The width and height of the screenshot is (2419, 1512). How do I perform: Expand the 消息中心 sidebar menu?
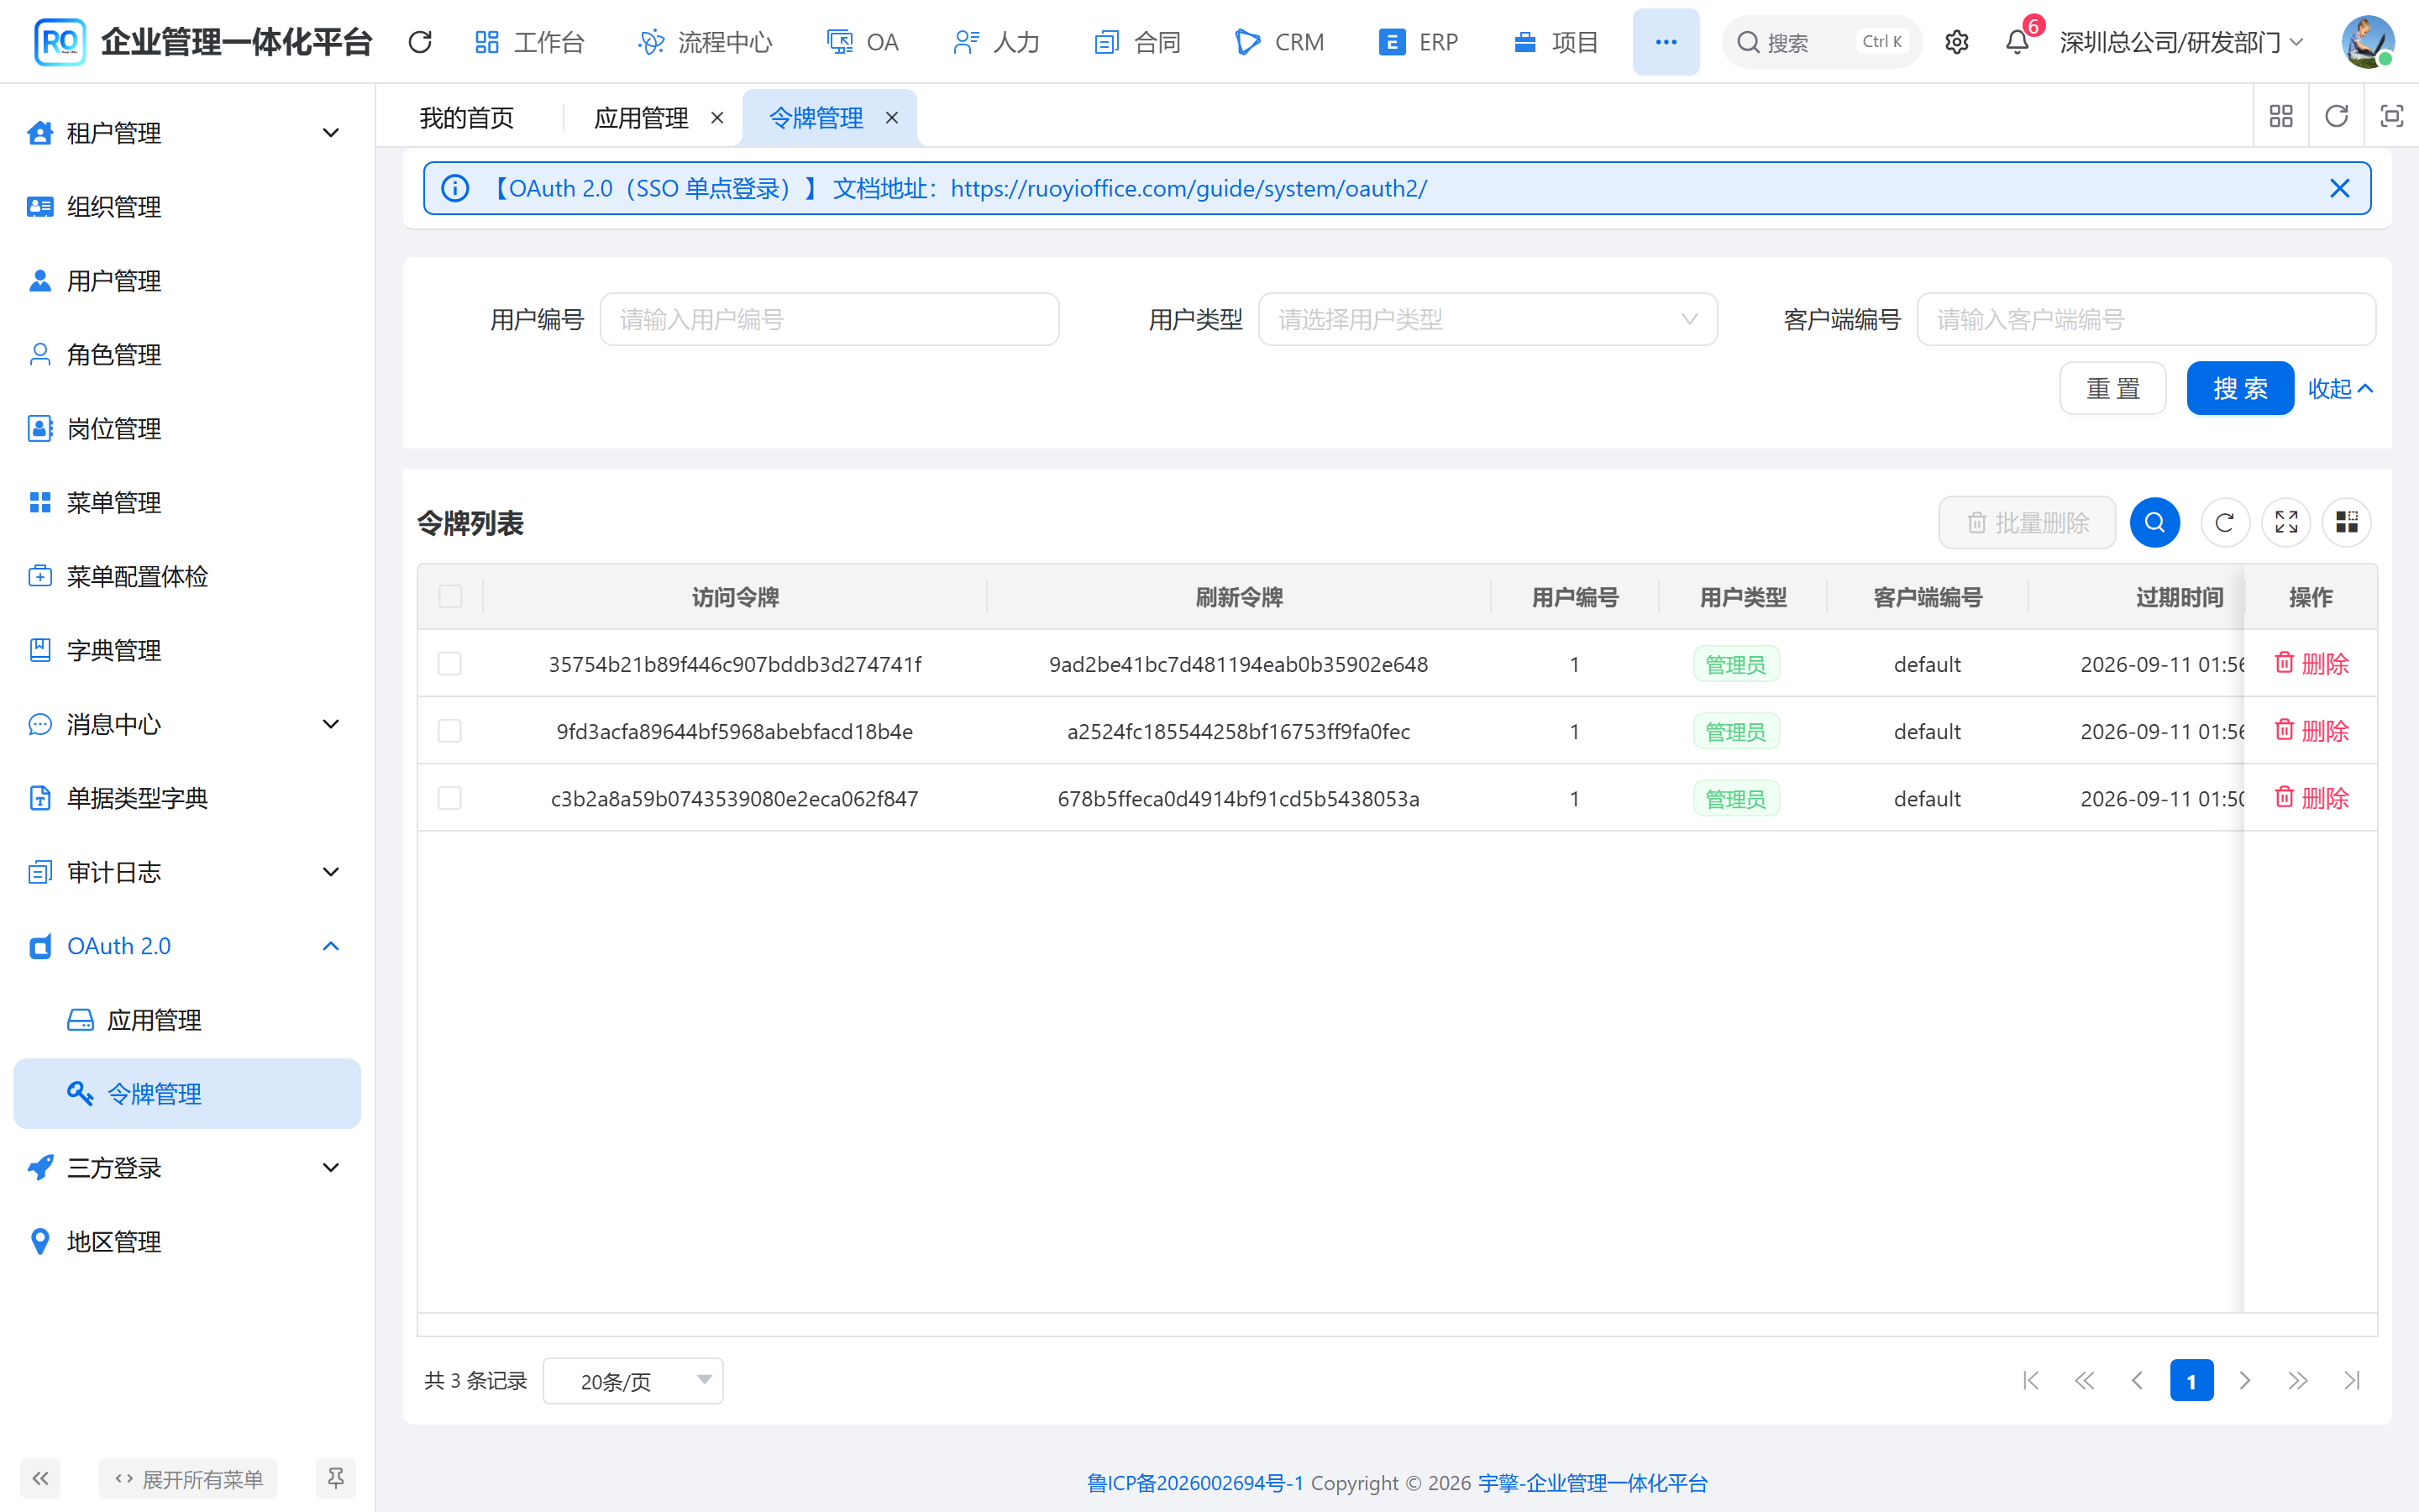point(187,724)
